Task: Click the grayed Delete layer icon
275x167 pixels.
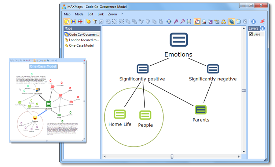Action: point(245,22)
